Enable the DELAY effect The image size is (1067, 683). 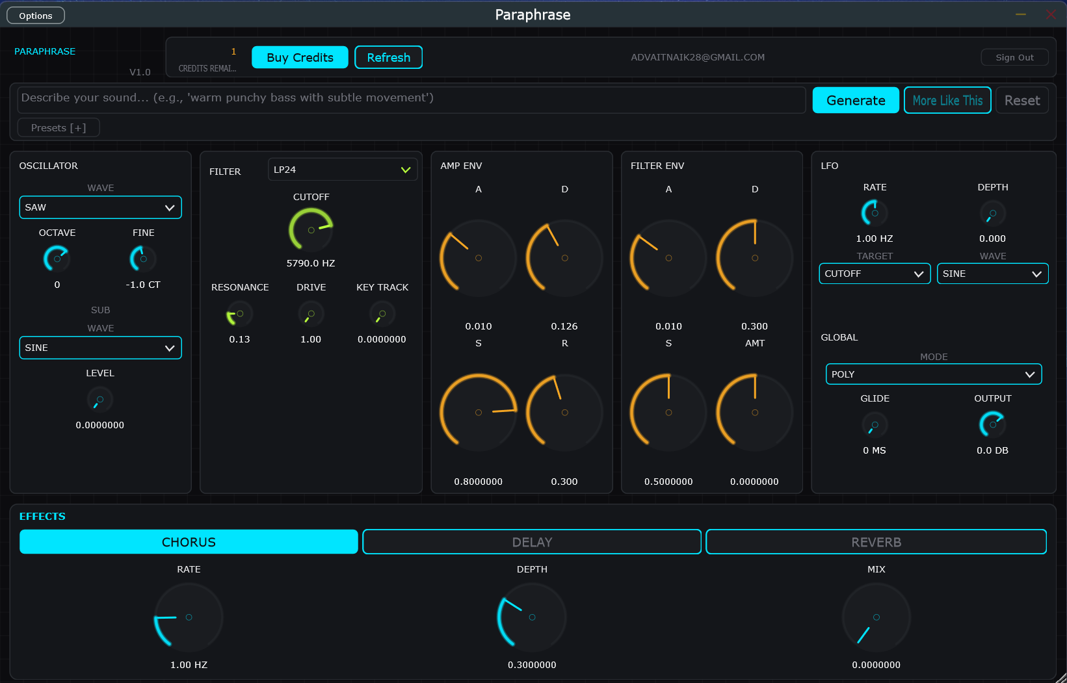click(x=531, y=541)
